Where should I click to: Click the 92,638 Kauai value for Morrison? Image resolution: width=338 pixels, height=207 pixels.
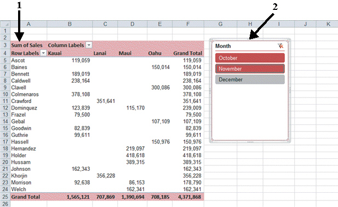click(82, 182)
